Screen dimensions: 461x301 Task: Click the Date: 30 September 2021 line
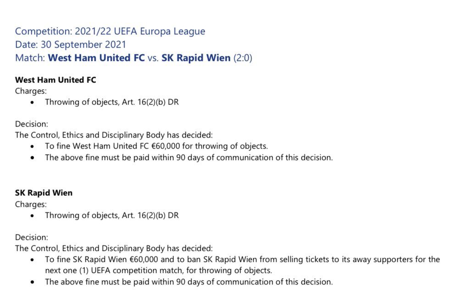point(70,45)
